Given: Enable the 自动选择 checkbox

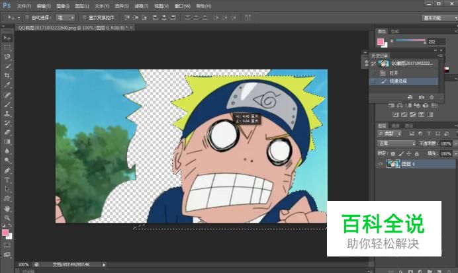Looking at the screenshot, I should pos(27,17).
